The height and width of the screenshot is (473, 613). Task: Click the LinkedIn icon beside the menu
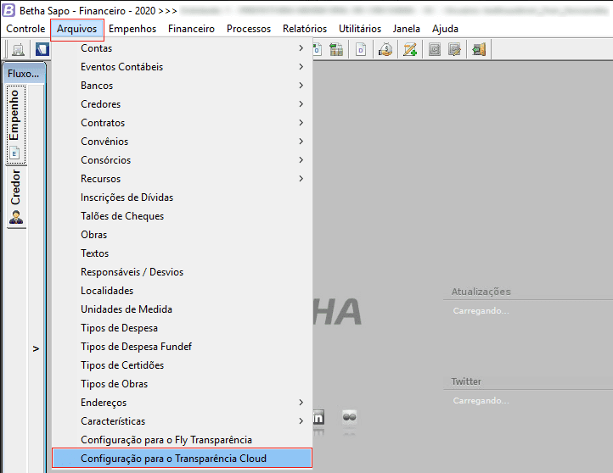(318, 418)
